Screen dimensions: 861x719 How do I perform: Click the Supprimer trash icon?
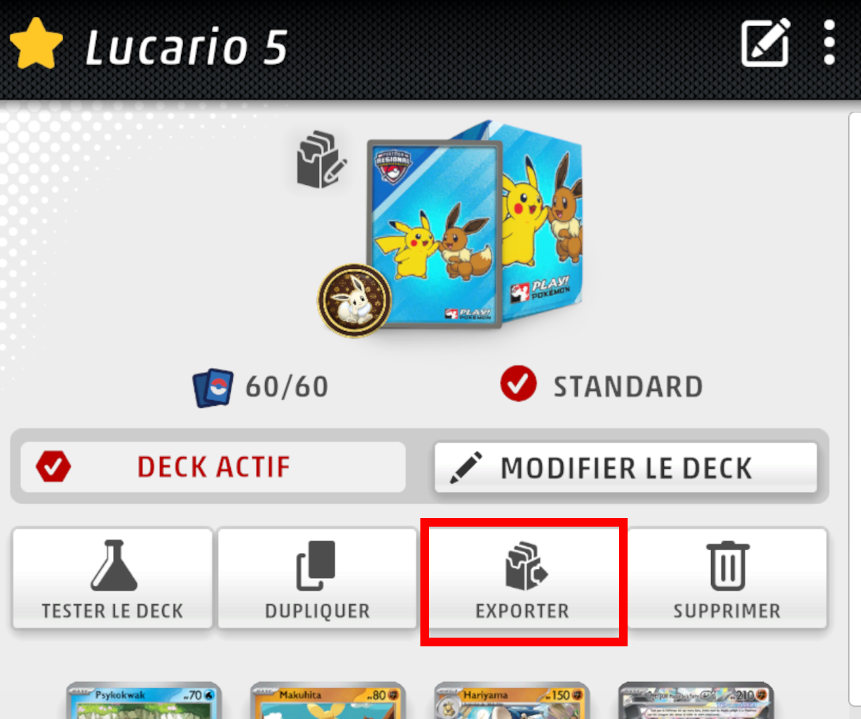point(728,566)
